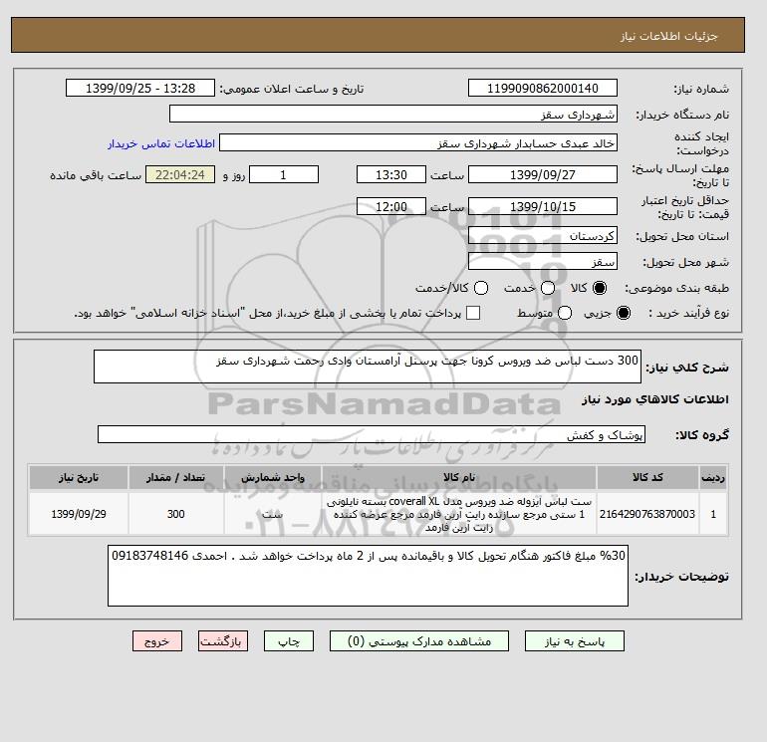The image size is (767, 742).
Task: Click the جزئیات اطلاعات نیاز page title
Action: [x=668, y=36]
